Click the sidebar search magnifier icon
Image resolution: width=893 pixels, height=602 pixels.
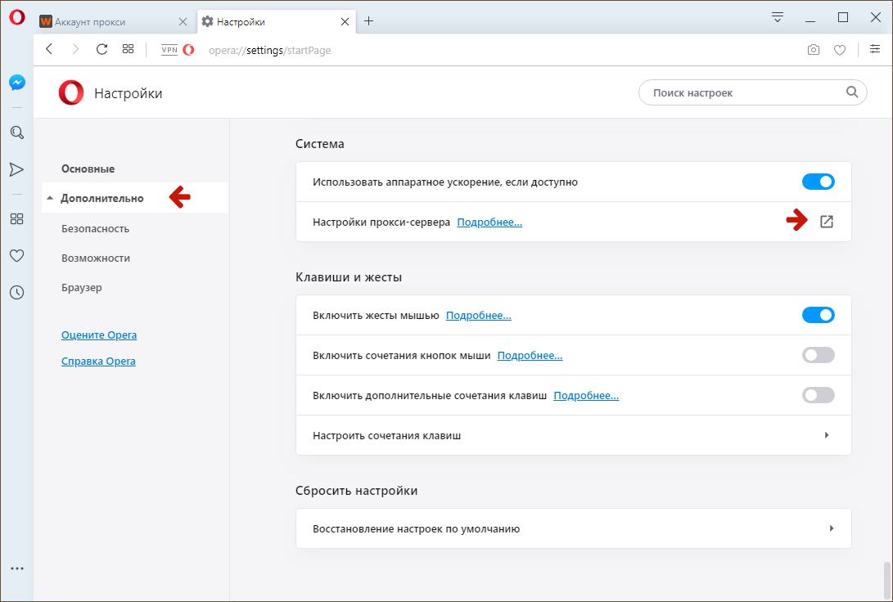16,133
